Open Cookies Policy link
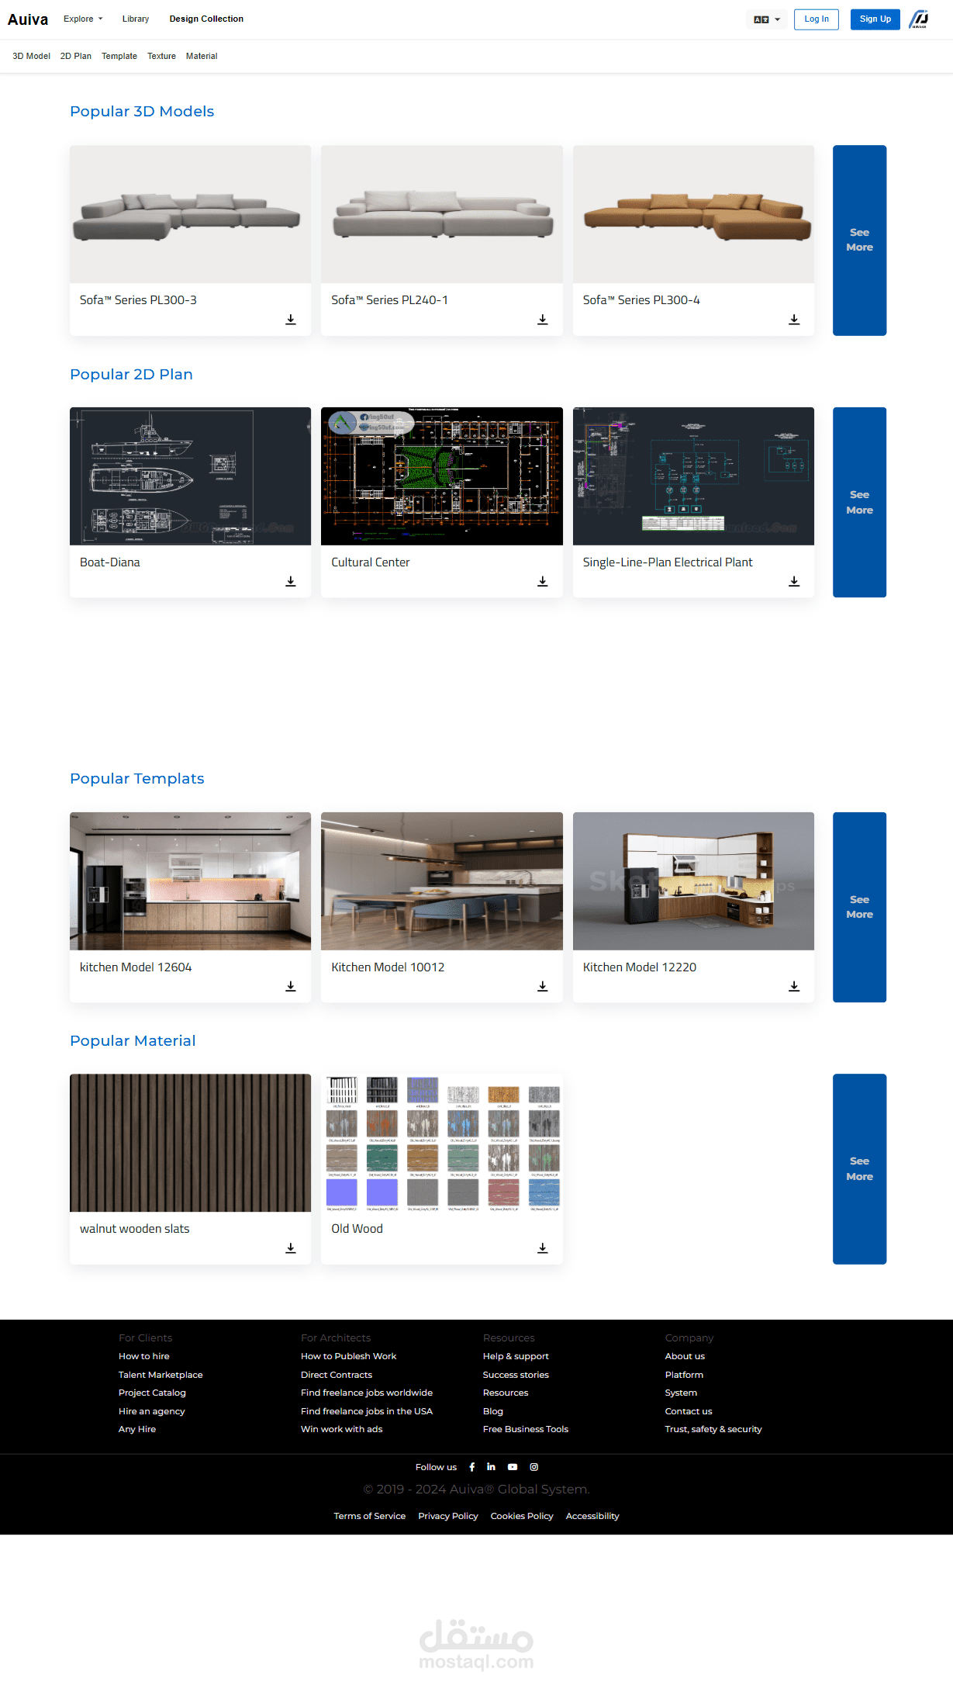The image size is (953, 1706). 522,1516
